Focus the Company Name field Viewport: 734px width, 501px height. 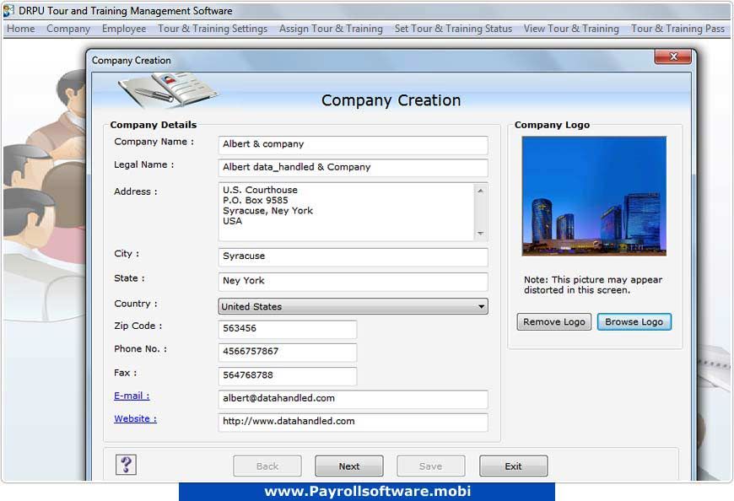coord(353,145)
